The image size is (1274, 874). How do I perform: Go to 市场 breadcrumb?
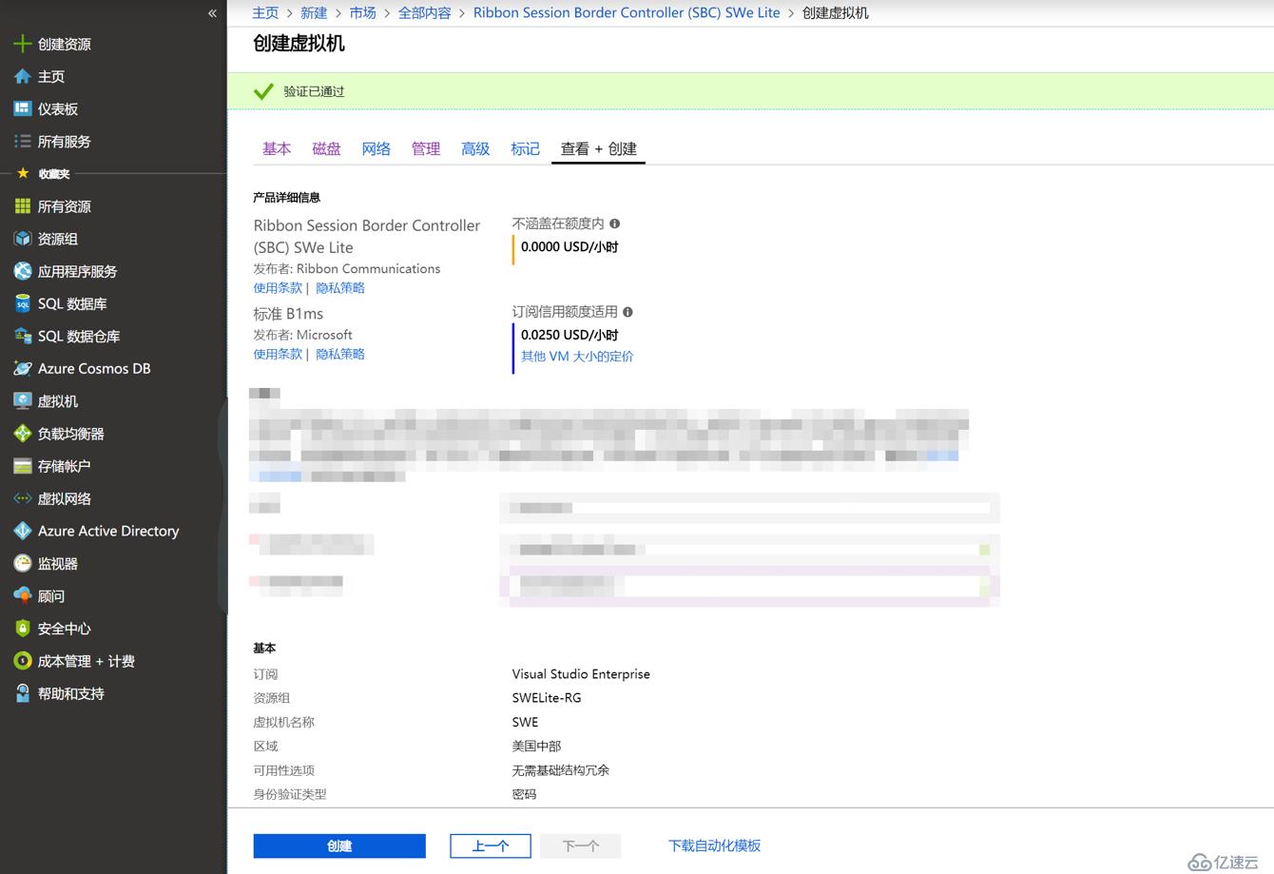362,12
